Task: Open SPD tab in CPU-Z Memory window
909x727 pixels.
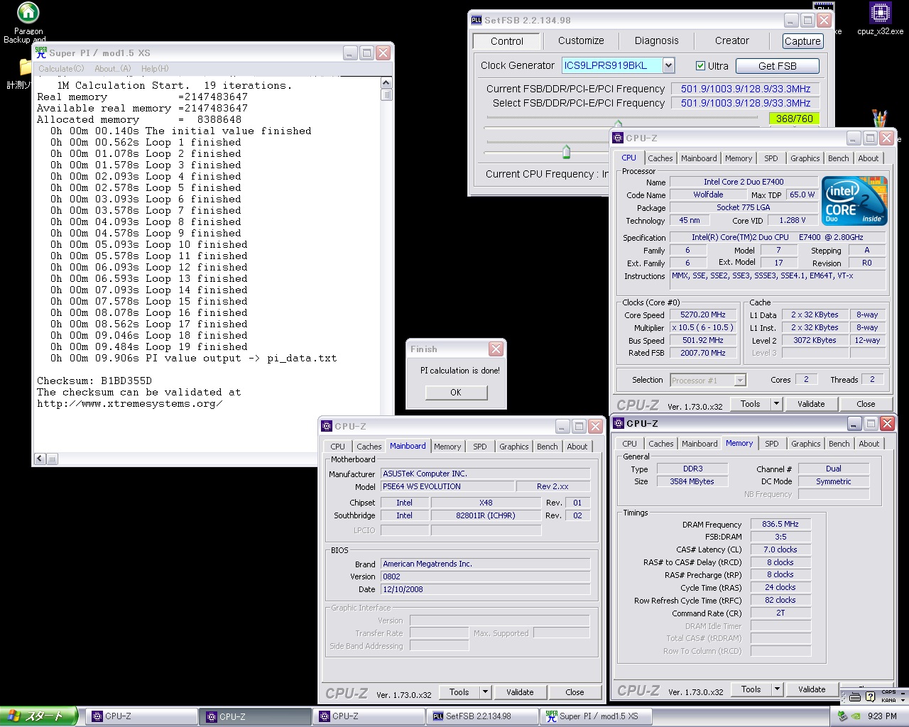Action: pos(772,444)
